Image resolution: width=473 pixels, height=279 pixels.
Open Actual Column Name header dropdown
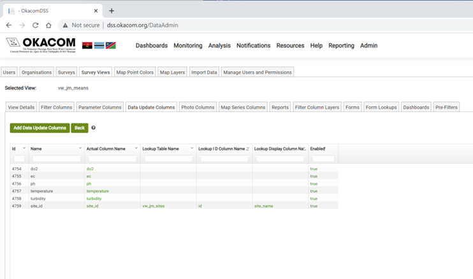point(136,148)
